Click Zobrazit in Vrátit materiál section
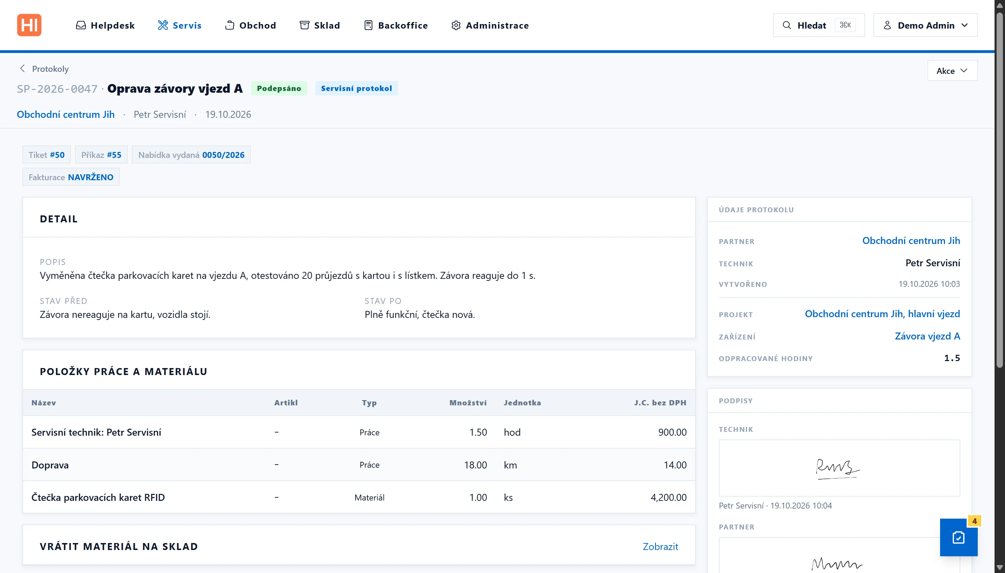Screen dimensions: 1005x573 click(x=660, y=546)
